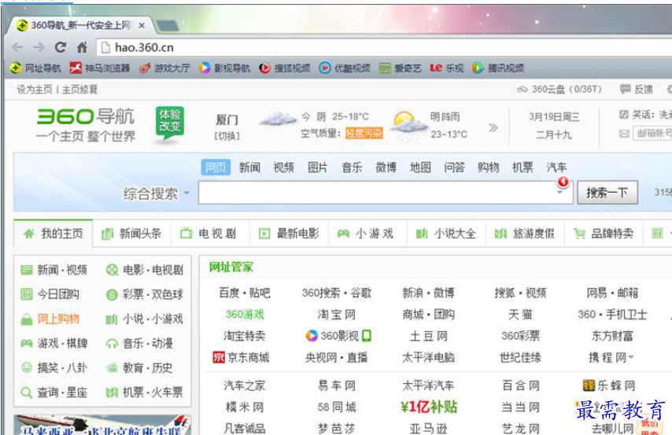
Task: Click tomorrow's rain weather icon
Action: [409, 125]
